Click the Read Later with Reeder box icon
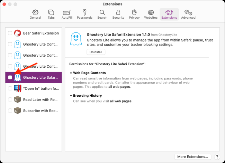The width and height of the screenshot is (225, 163). [x=18, y=99]
